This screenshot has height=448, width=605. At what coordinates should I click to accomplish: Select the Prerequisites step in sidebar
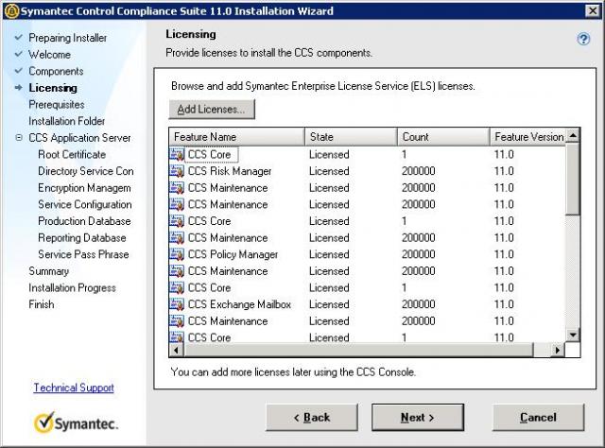coord(57,105)
